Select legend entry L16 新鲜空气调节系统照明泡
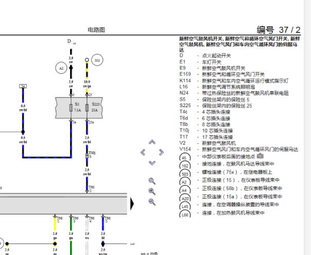This screenshot has height=255, width=311. click(x=217, y=87)
